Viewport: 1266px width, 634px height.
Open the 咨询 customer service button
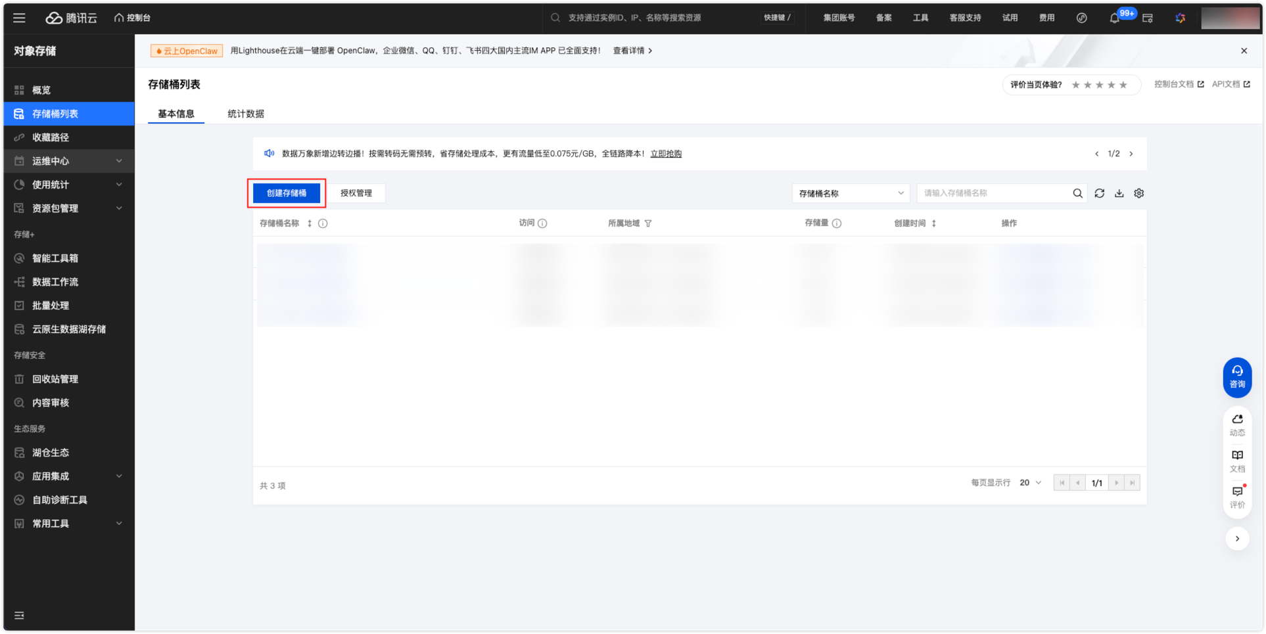point(1236,377)
